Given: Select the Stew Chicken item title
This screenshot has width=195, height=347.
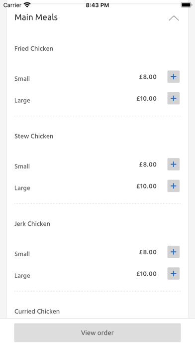Looking at the screenshot, I should pyautogui.click(x=34, y=136).
